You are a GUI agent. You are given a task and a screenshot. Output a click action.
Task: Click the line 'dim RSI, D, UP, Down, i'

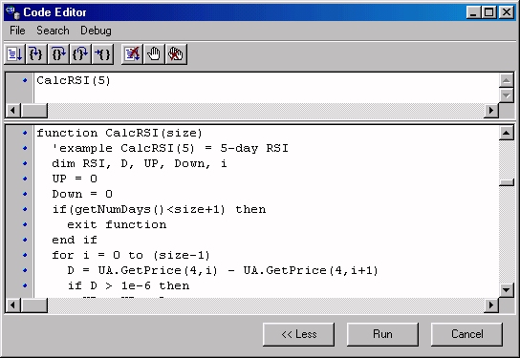click(x=140, y=163)
